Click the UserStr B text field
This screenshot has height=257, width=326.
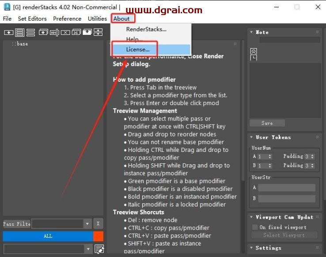tap(287, 198)
